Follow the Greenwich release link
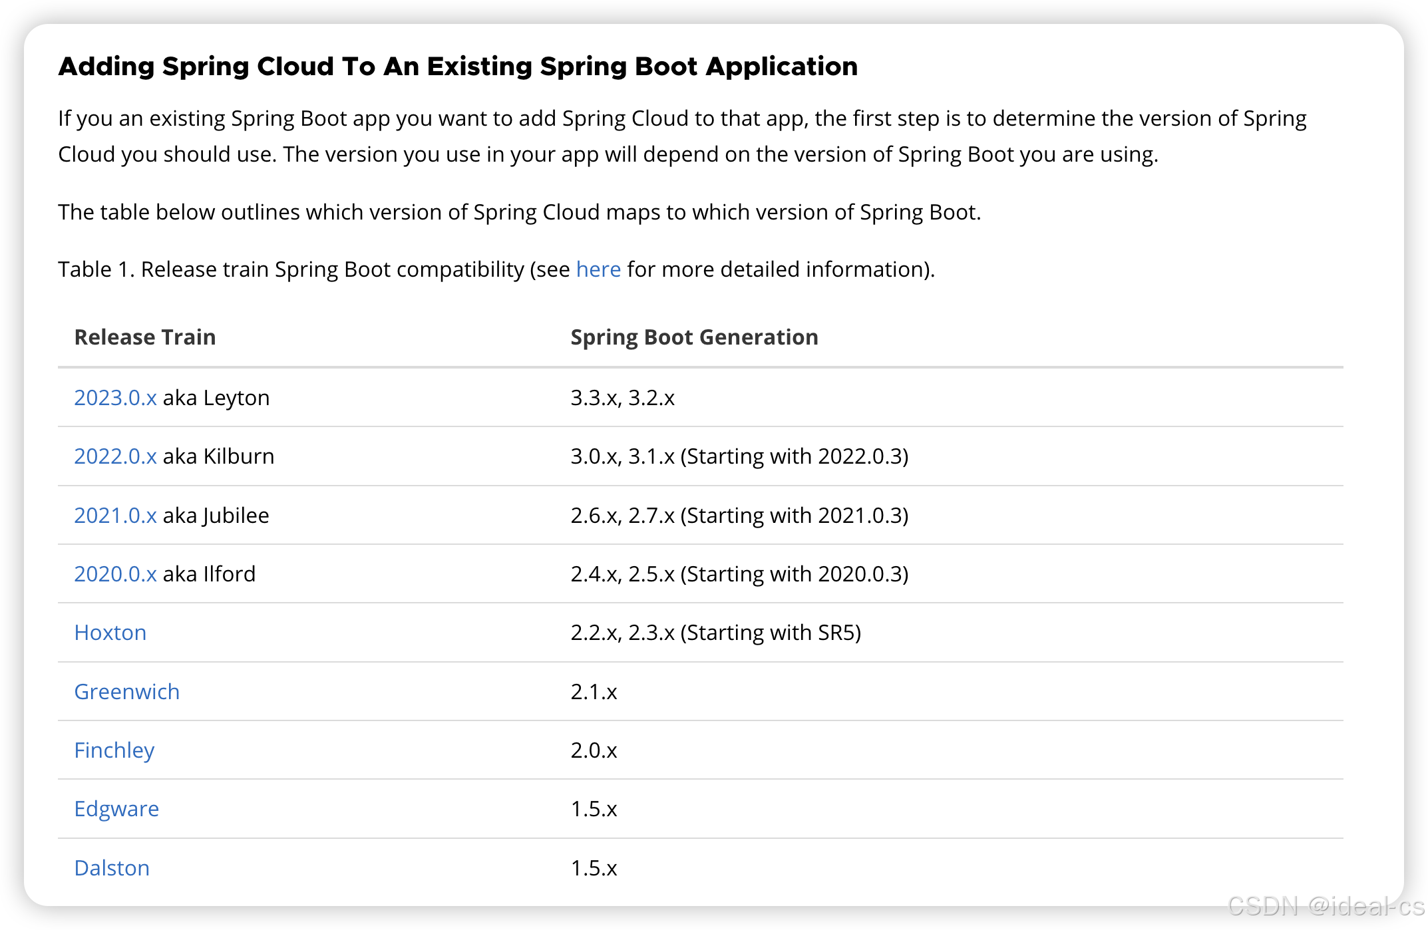 pos(127,692)
